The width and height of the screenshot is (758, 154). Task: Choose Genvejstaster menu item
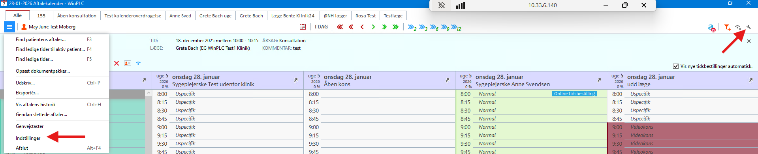click(x=56, y=126)
